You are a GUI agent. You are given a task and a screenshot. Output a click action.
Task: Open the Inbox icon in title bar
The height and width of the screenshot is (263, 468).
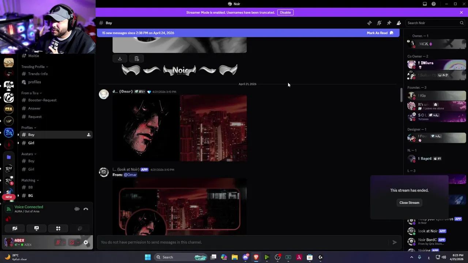pos(425,4)
